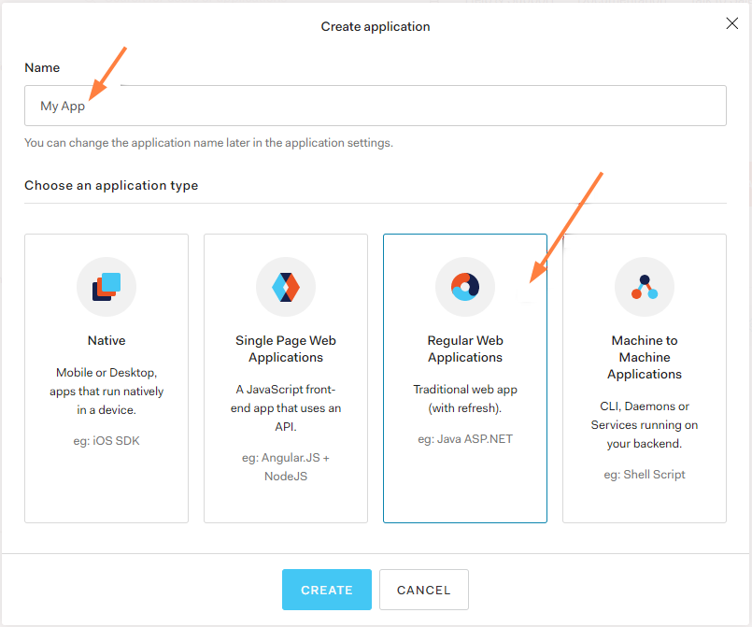Click the 'Create application' dialog title

pyautogui.click(x=376, y=26)
